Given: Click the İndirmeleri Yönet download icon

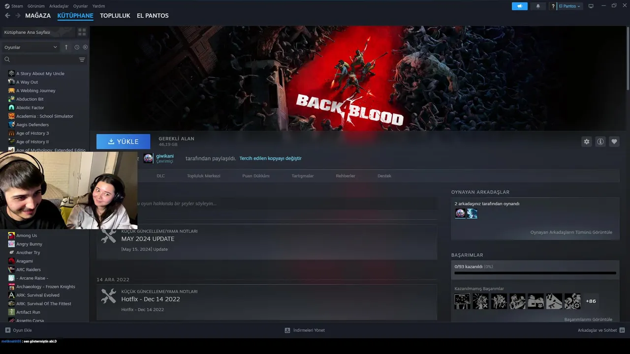Looking at the screenshot, I should 287,330.
